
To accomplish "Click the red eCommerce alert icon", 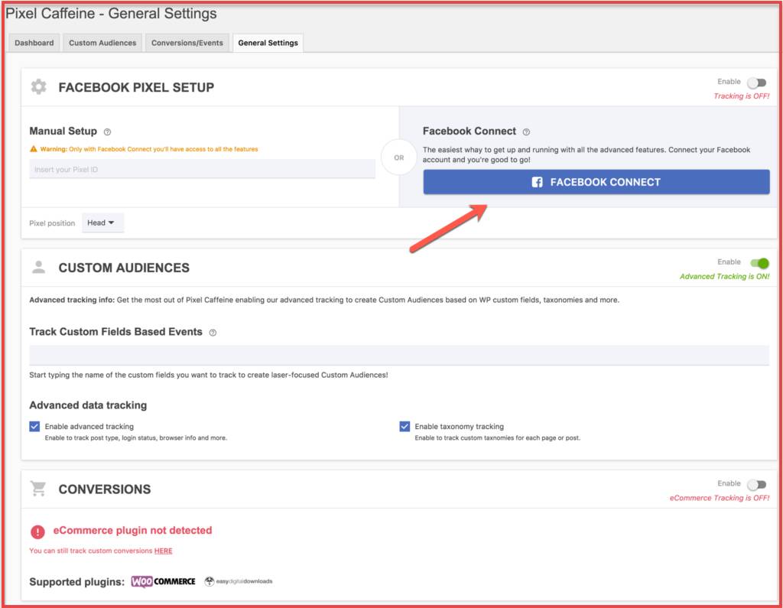I will [37, 532].
